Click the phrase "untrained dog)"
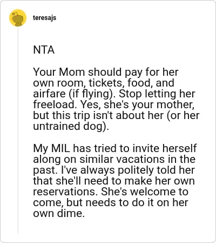 (x=71, y=126)
